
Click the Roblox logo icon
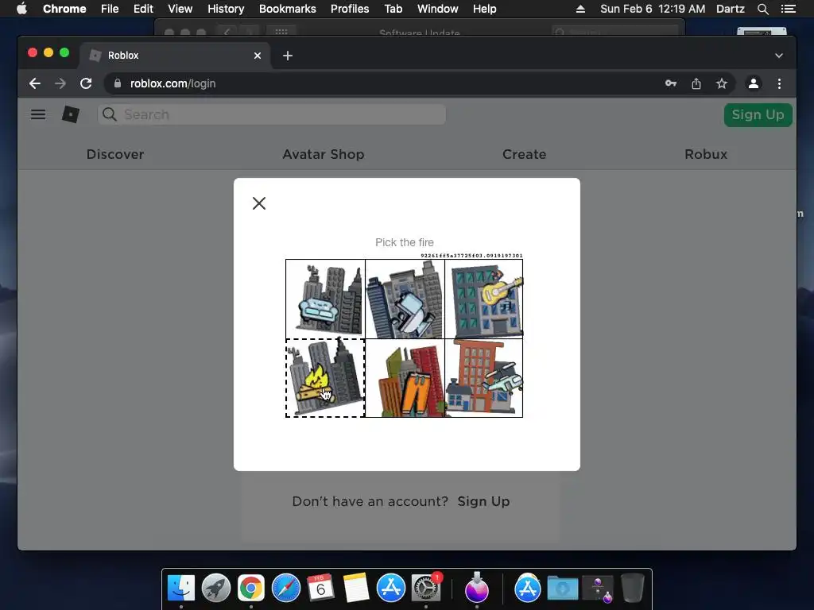[x=71, y=114]
